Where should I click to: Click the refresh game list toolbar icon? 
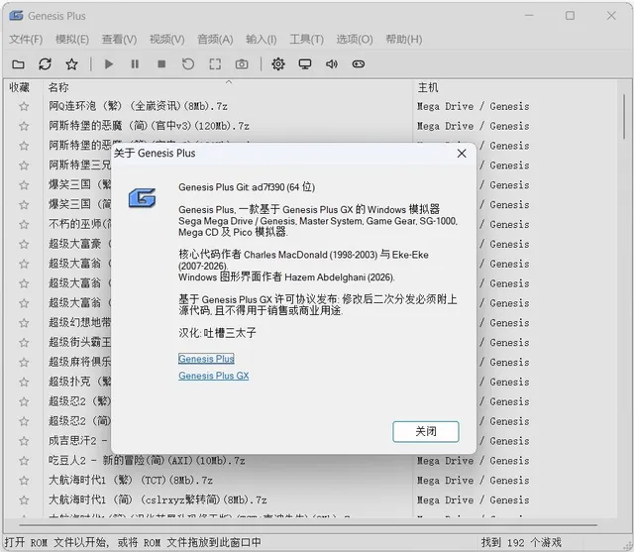coord(45,64)
